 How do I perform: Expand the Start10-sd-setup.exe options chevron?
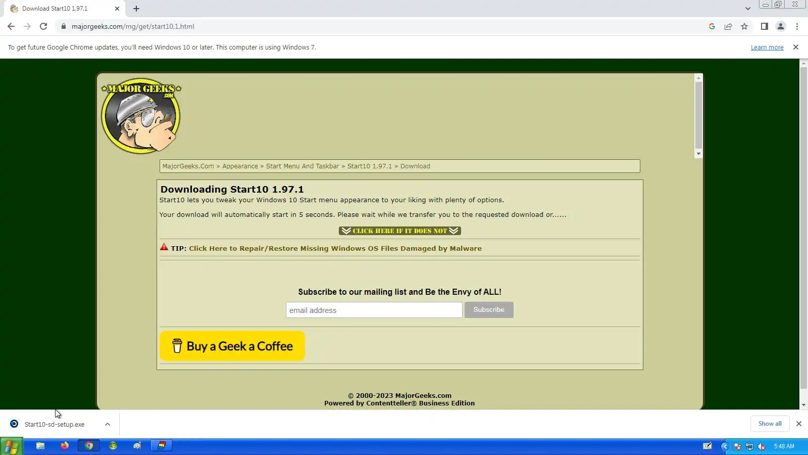point(108,425)
